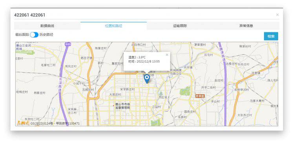Select the 位置和路径 tab

pyautogui.click(x=113, y=26)
